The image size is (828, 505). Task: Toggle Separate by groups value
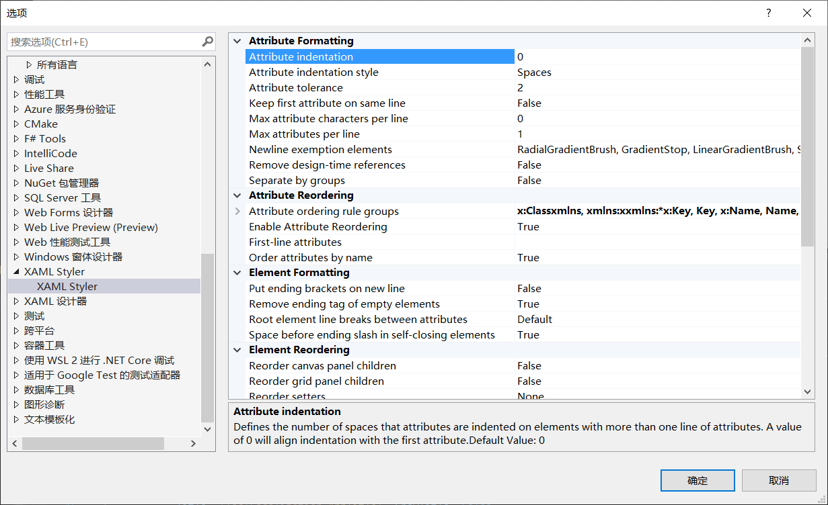658,181
